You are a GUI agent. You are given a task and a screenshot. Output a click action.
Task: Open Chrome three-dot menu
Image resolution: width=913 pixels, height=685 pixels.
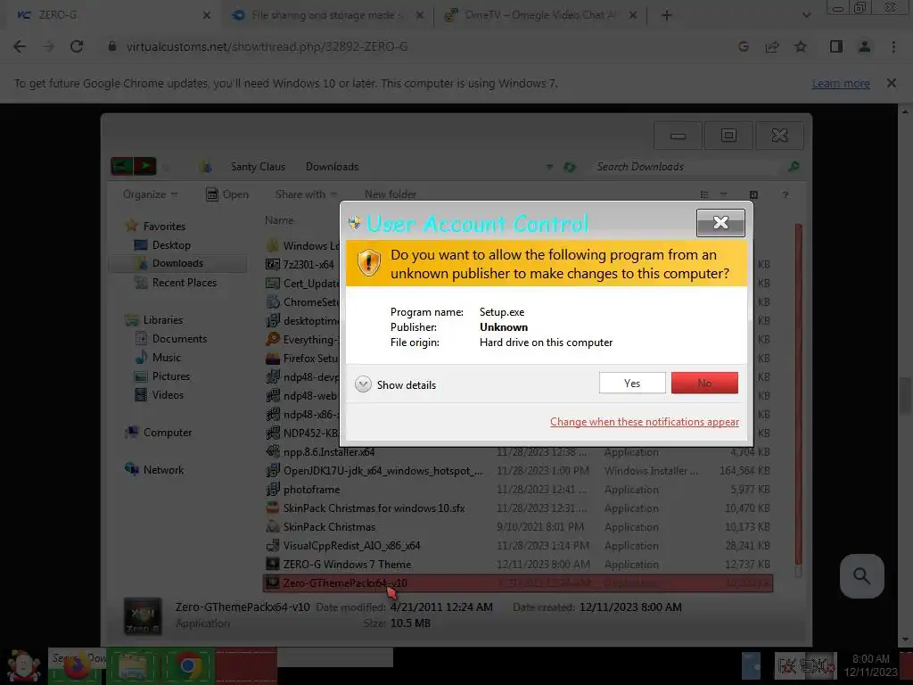coord(893,46)
